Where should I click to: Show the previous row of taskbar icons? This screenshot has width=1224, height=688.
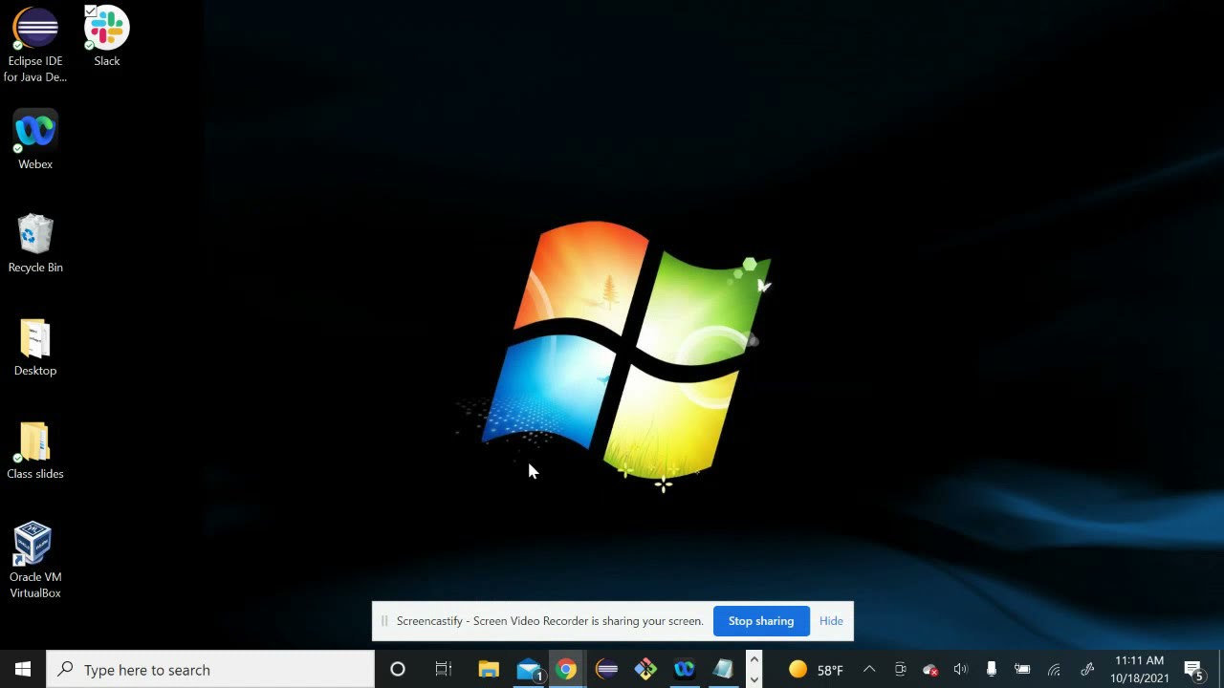pos(754,659)
